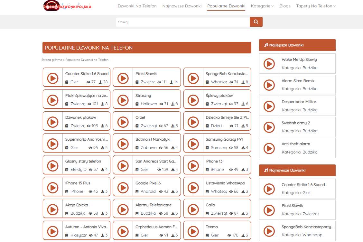This screenshot has height=242, width=363.
Task: Play the Anti-theft alarm ringtone
Action: pyautogui.click(x=269, y=148)
